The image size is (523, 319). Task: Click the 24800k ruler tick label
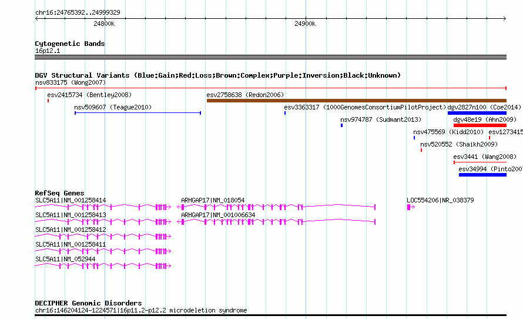[x=104, y=24]
